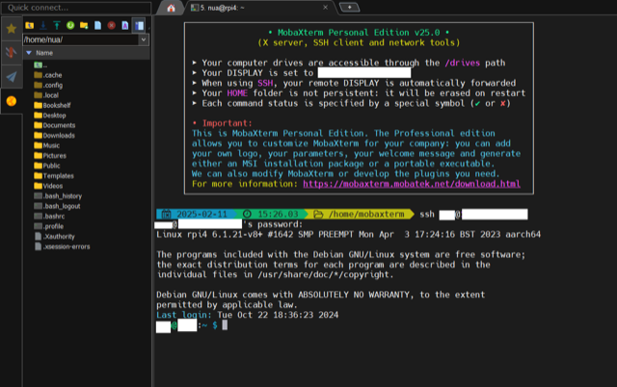Go to parent directory toolbar icon
This screenshot has width=617, height=387.
30,26
